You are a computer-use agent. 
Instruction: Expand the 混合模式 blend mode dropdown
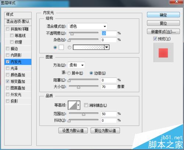pos(88,26)
